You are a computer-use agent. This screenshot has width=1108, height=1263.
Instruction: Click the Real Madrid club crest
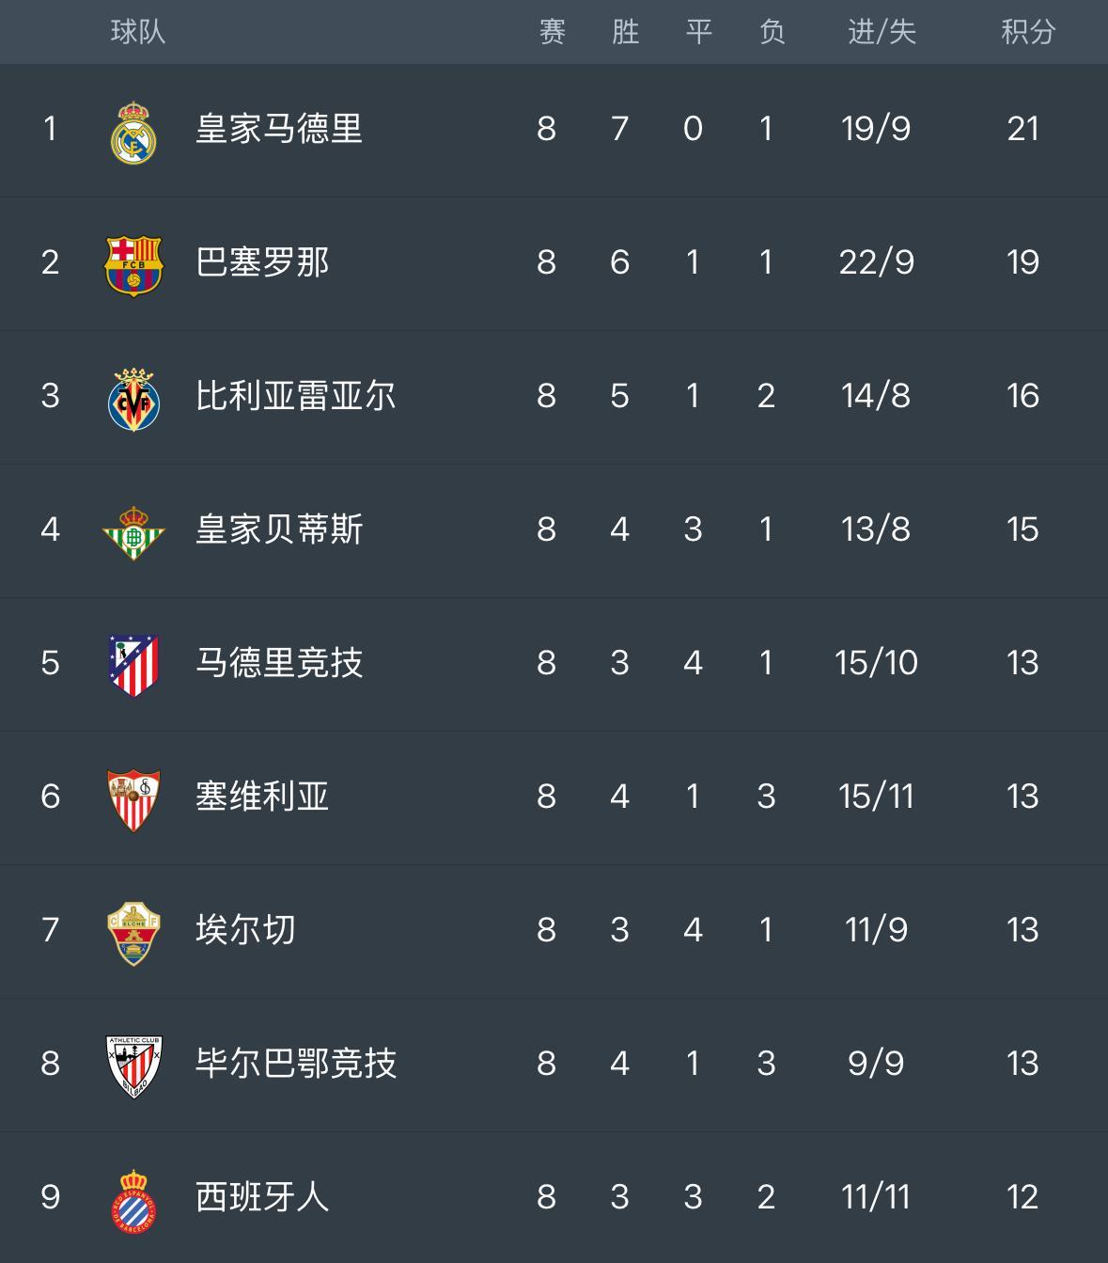[x=133, y=132]
